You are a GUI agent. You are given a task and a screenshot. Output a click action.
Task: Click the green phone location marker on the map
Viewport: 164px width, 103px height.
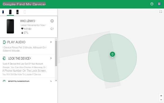point(112,54)
